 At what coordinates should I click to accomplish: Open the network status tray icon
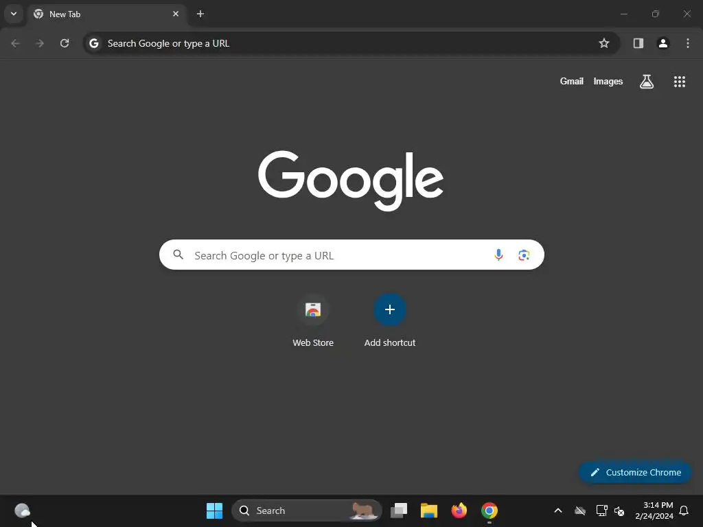tap(601, 511)
